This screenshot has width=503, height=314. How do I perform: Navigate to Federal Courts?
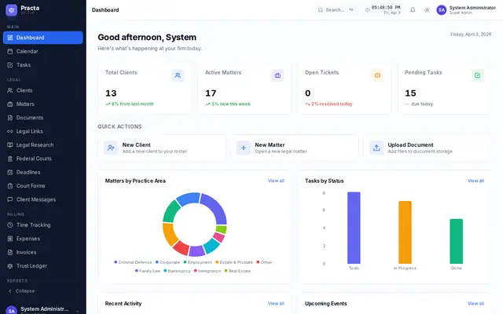point(43,159)
